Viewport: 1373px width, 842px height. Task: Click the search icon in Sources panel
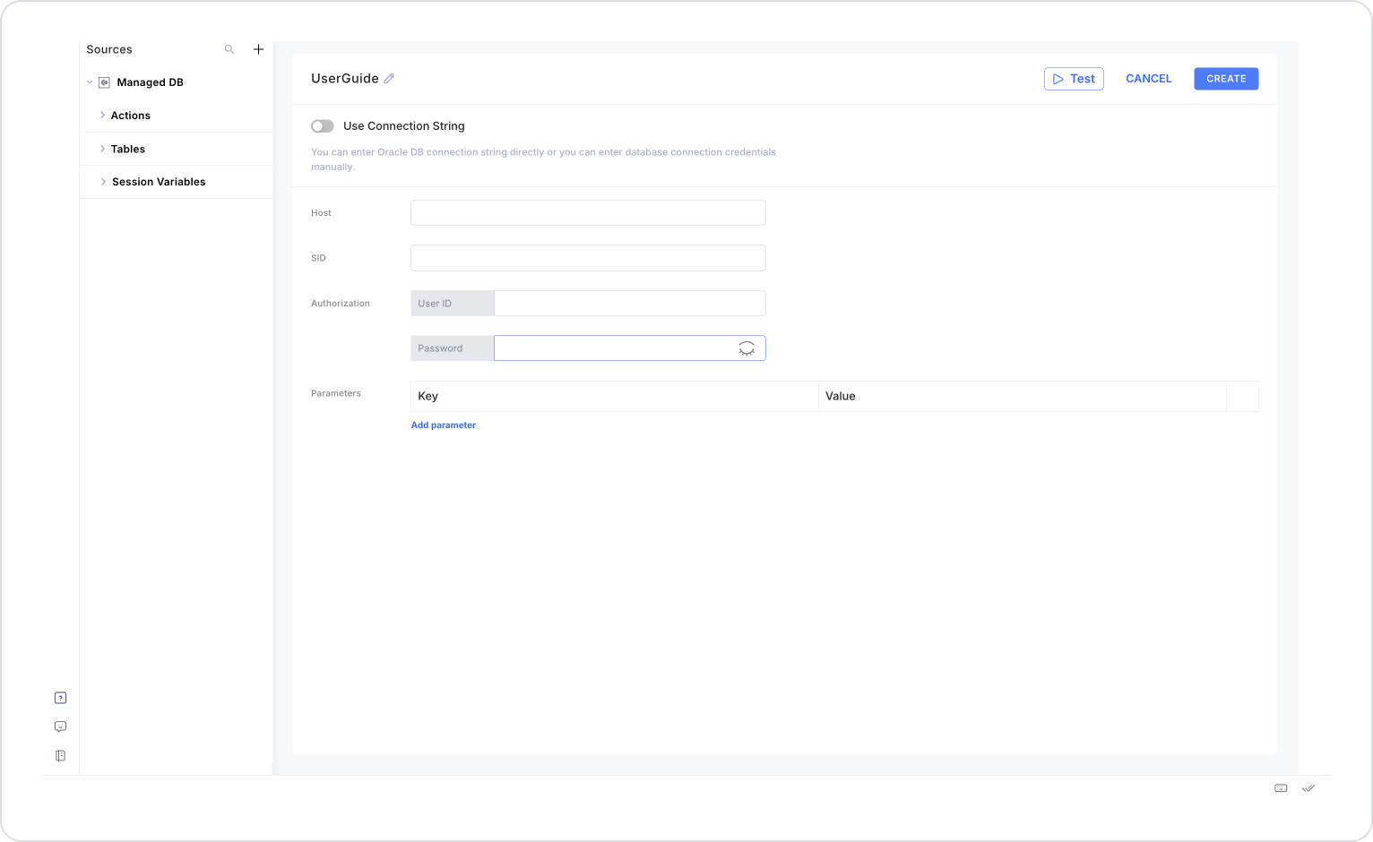229,49
